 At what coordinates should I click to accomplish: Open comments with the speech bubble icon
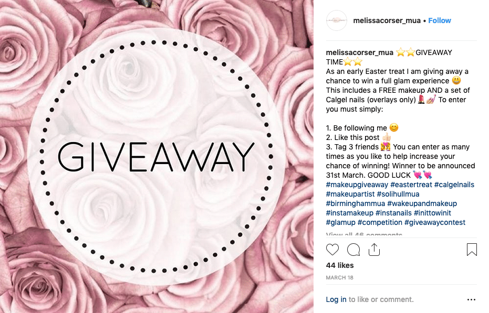point(353,250)
